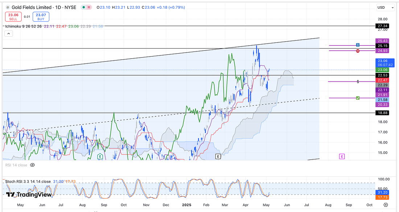Click the green 23.06 price axis label
The image size is (399, 212).
(382, 70)
